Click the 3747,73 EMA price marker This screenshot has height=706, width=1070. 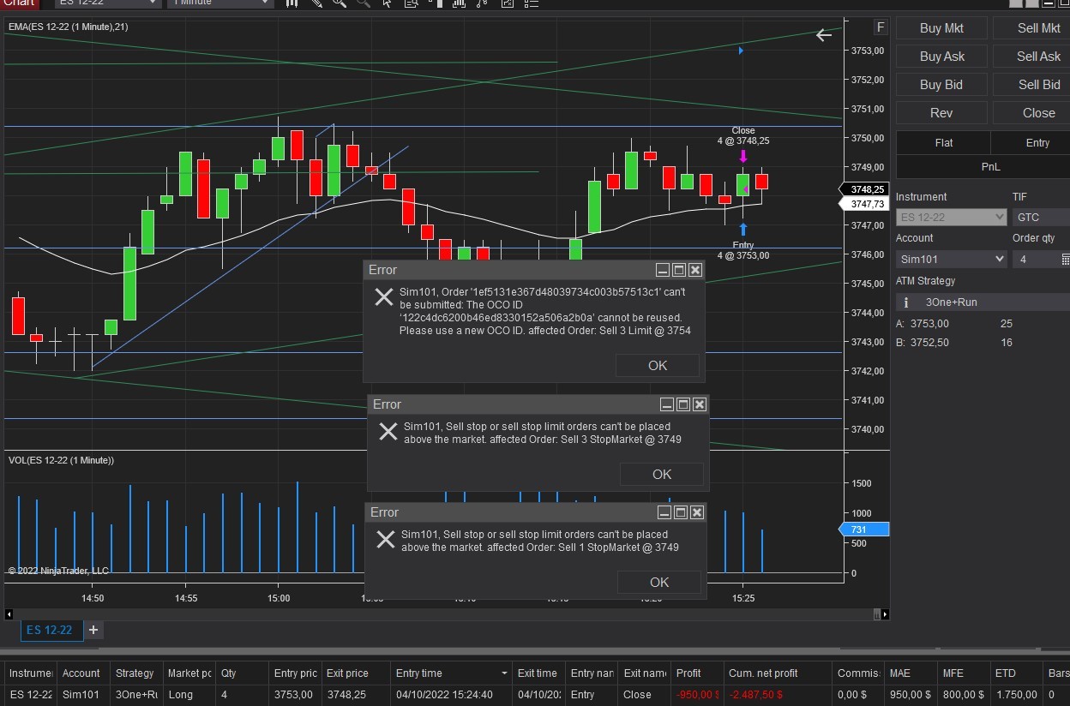click(x=864, y=204)
